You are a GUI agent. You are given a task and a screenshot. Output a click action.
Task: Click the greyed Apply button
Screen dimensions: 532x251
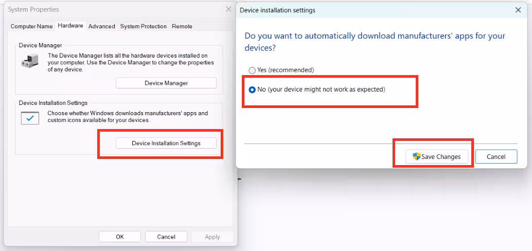[x=212, y=237]
